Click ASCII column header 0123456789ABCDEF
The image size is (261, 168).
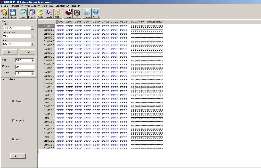pos(147,22)
